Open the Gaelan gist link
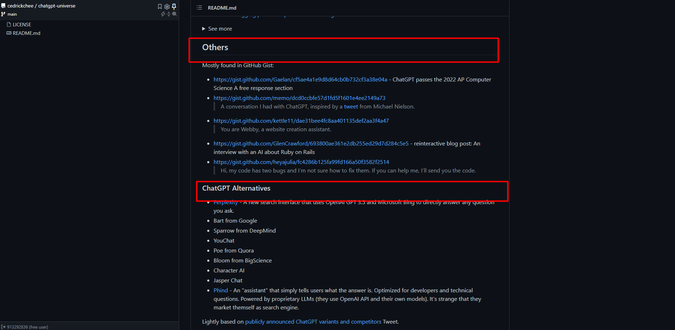Screen dimensions: 675x330 coord(300,80)
